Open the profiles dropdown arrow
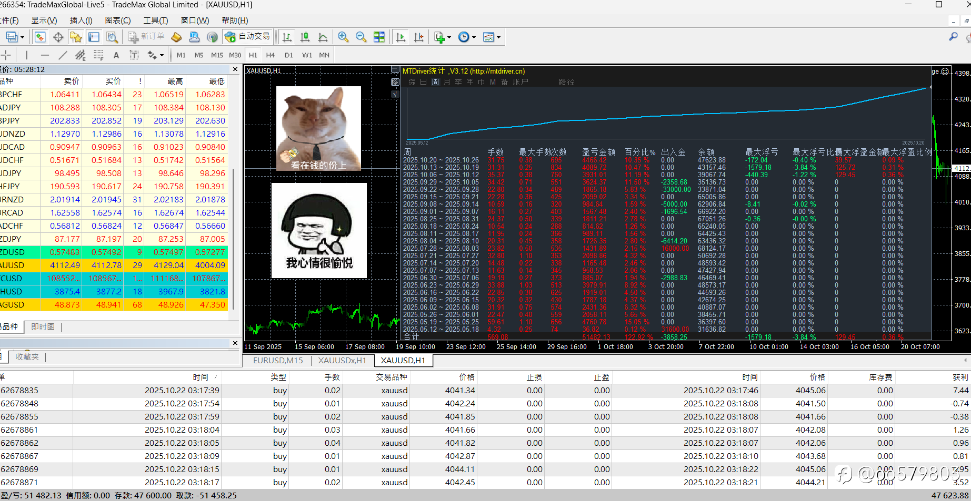Image resolution: width=971 pixels, height=501 pixels. (x=22, y=37)
